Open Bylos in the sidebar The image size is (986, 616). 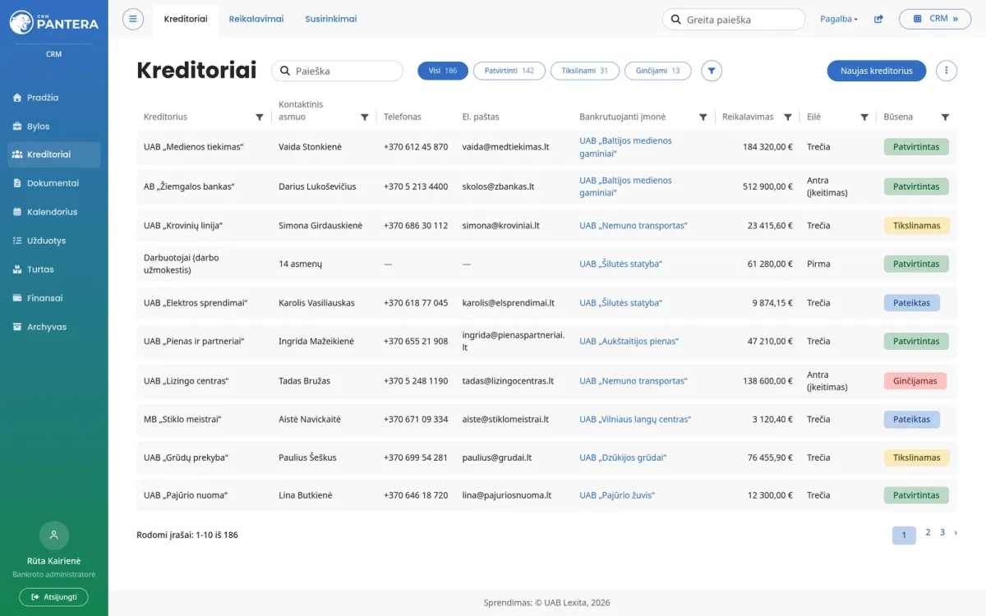click(54, 126)
